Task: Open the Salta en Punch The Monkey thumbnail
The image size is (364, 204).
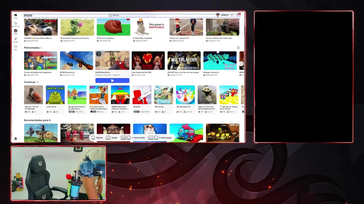Action: coord(34,95)
